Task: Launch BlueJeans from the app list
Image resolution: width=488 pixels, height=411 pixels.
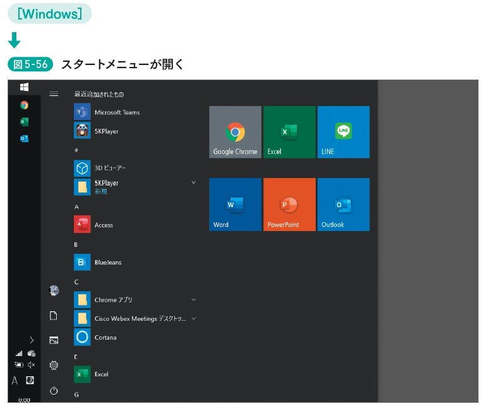Action: (135, 262)
